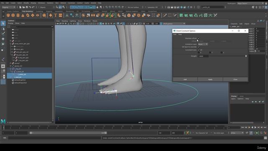Screen dimensions: 268x151
Task: Switch to the Rigging shelf tab
Action: pyautogui.click(x=49, y=11)
